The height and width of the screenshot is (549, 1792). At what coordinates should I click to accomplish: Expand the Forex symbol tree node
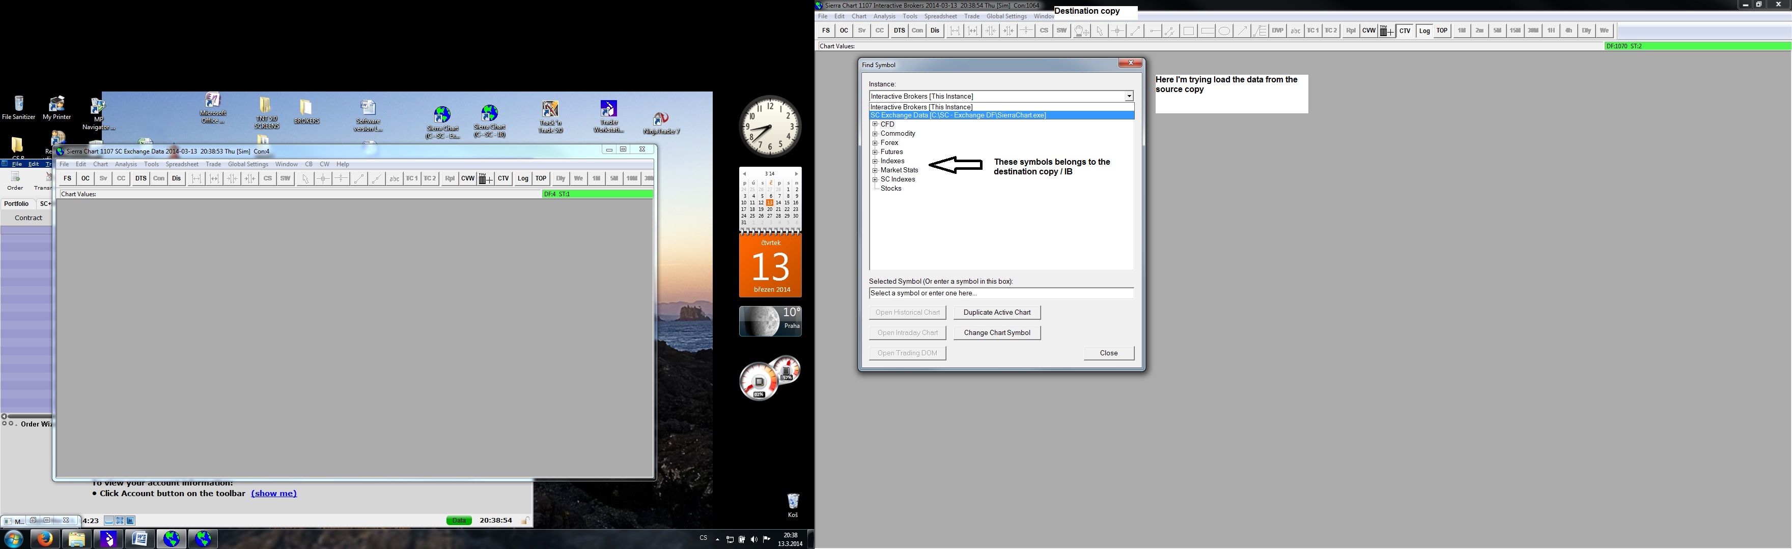click(875, 142)
